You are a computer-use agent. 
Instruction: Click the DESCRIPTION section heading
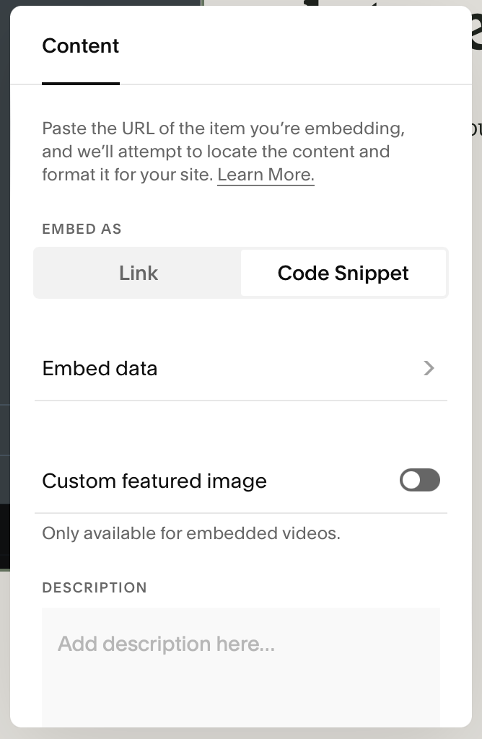pos(95,587)
